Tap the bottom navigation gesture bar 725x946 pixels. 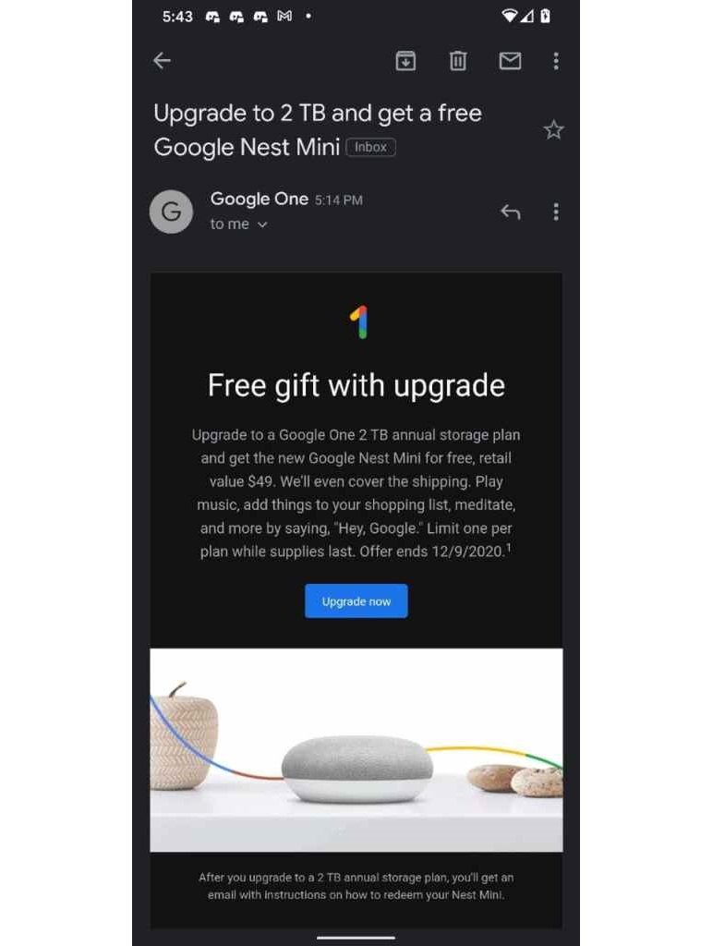356,938
